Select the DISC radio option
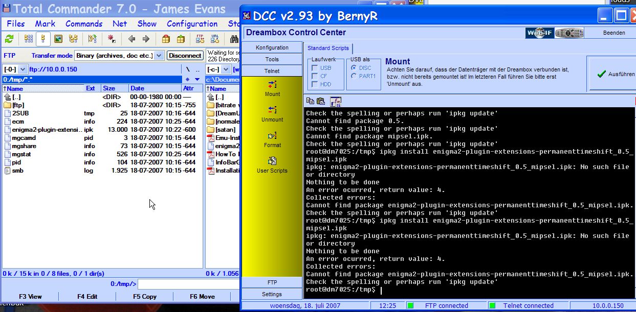 (354, 68)
